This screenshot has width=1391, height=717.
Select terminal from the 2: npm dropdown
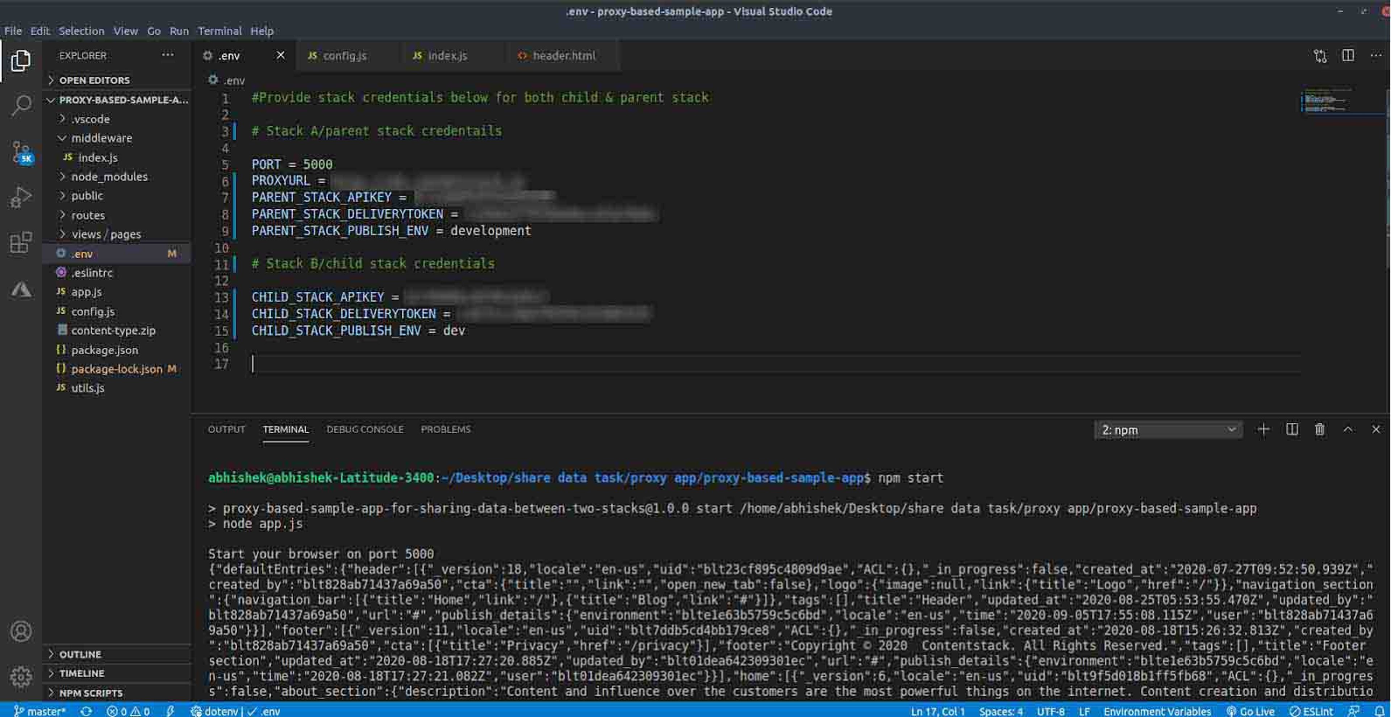click(x=1168, y=430)
